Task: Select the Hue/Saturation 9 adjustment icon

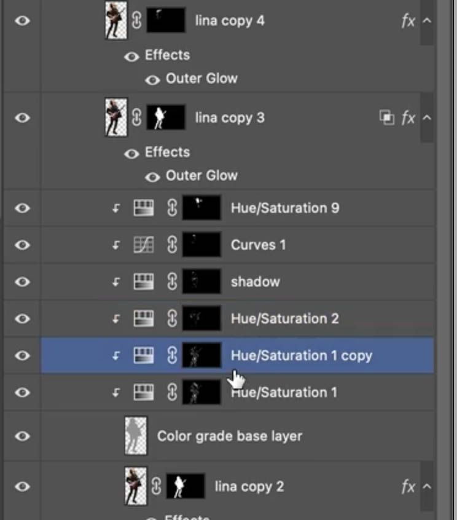Action: (143, 208)
